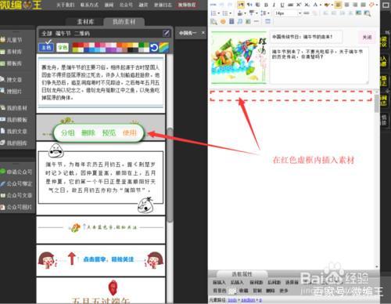Screen dimensions: 391x304
Task: Click the article title input field
Action: coord(306,37)
